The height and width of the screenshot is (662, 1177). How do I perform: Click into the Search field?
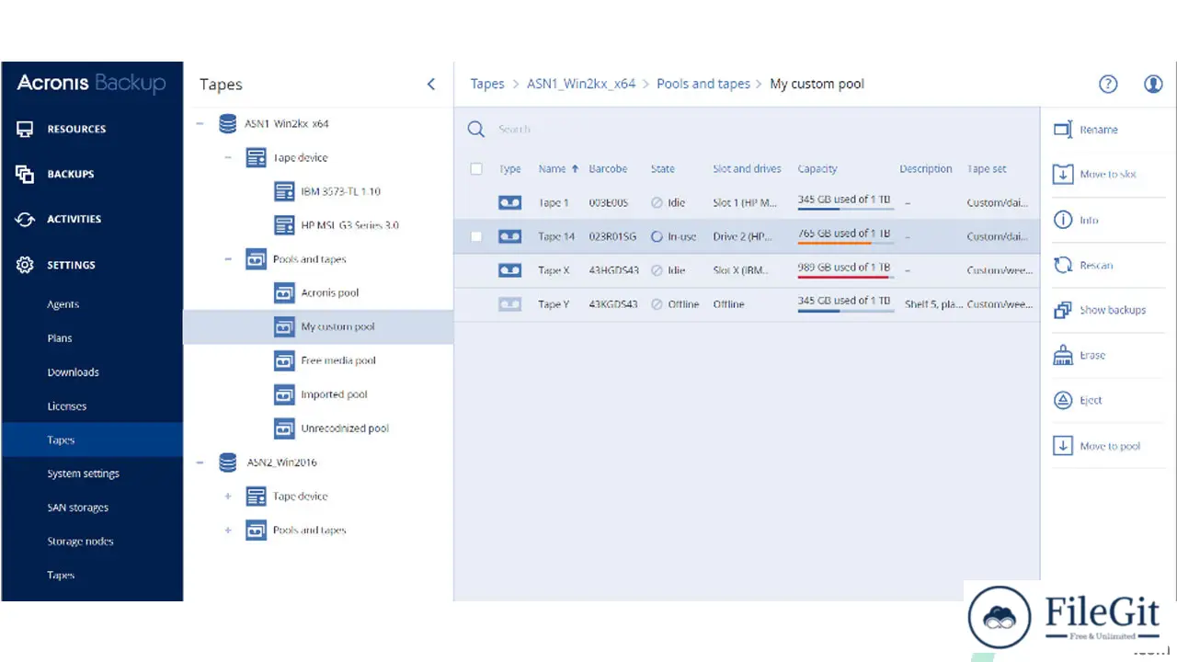point(754,129)
